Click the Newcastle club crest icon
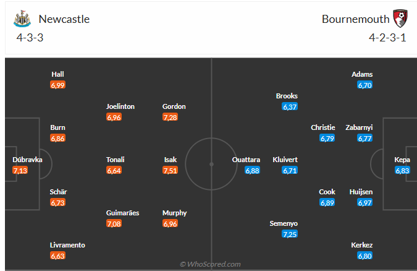Viewport: 417px width, 271px height. point(22,19)
